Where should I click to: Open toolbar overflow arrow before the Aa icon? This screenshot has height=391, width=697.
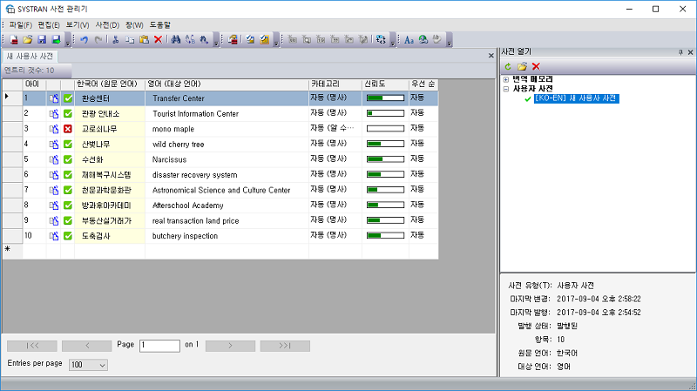393,40
